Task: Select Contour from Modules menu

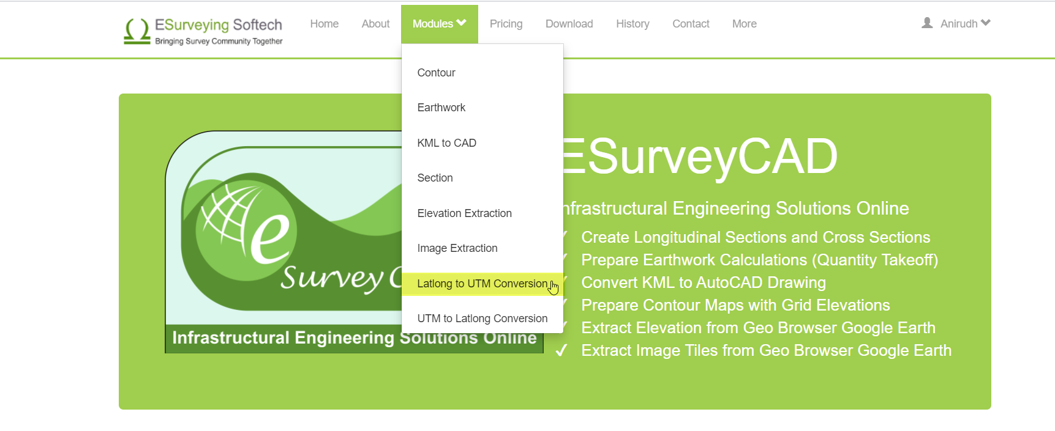Action: click(482, 73)
